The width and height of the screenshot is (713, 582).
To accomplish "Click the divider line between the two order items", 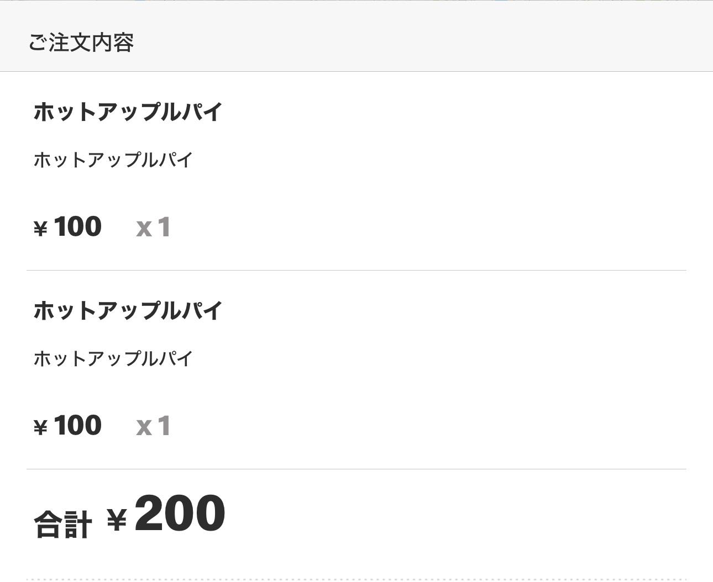I will point(356,271).
